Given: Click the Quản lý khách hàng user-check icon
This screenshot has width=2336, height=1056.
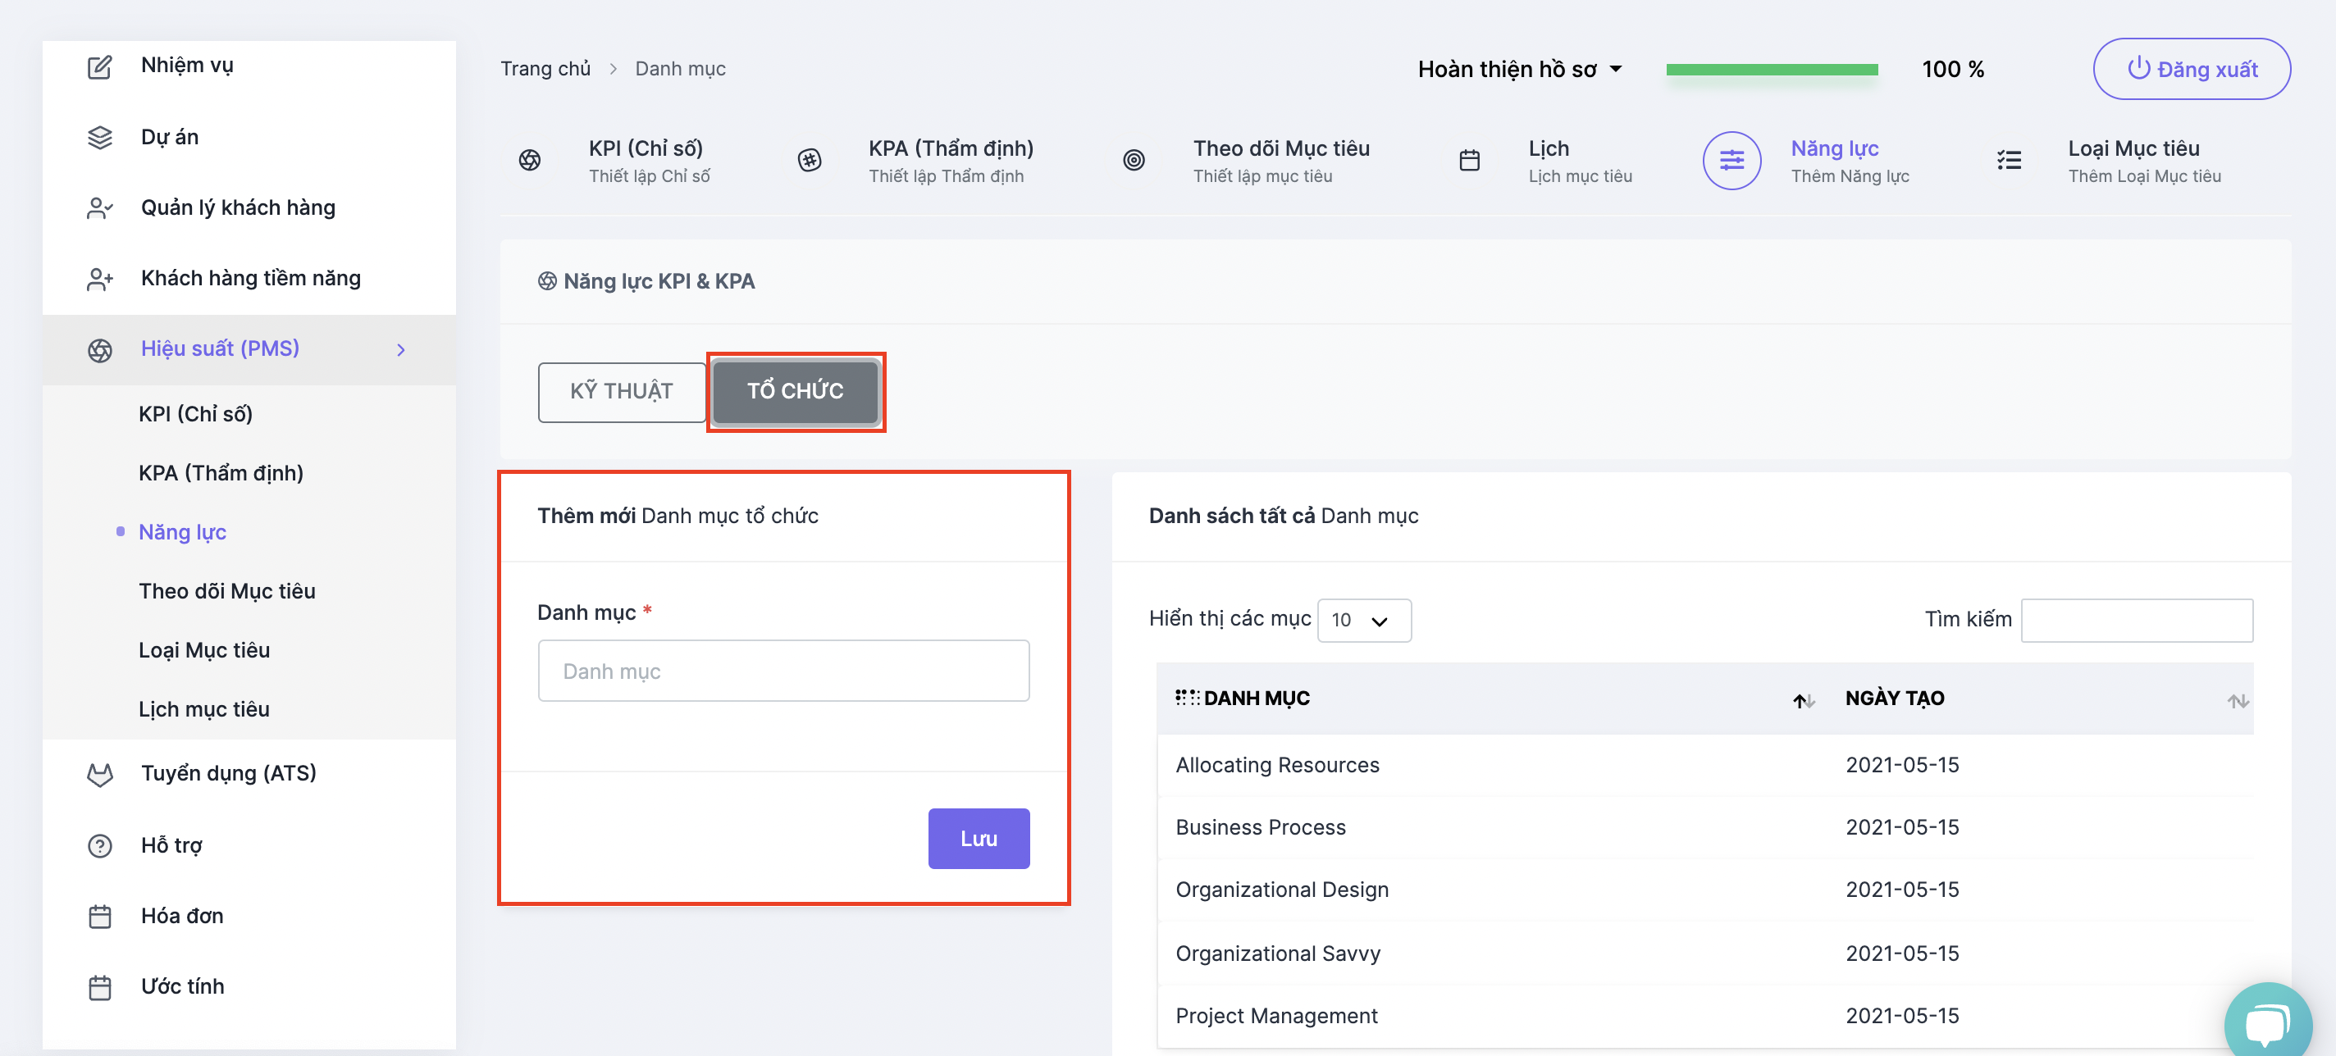Looking at the screenshot, I should point(100,208).
